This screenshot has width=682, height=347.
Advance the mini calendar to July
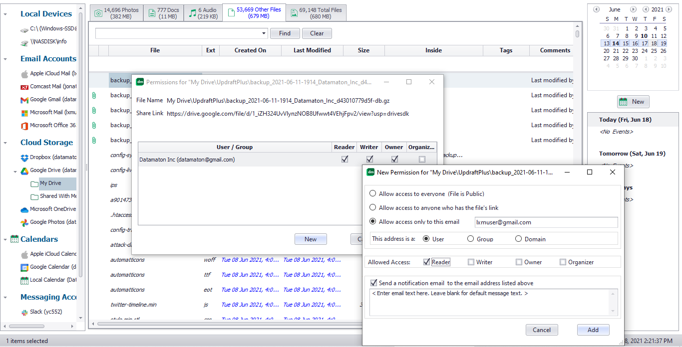tap(633, 9)
